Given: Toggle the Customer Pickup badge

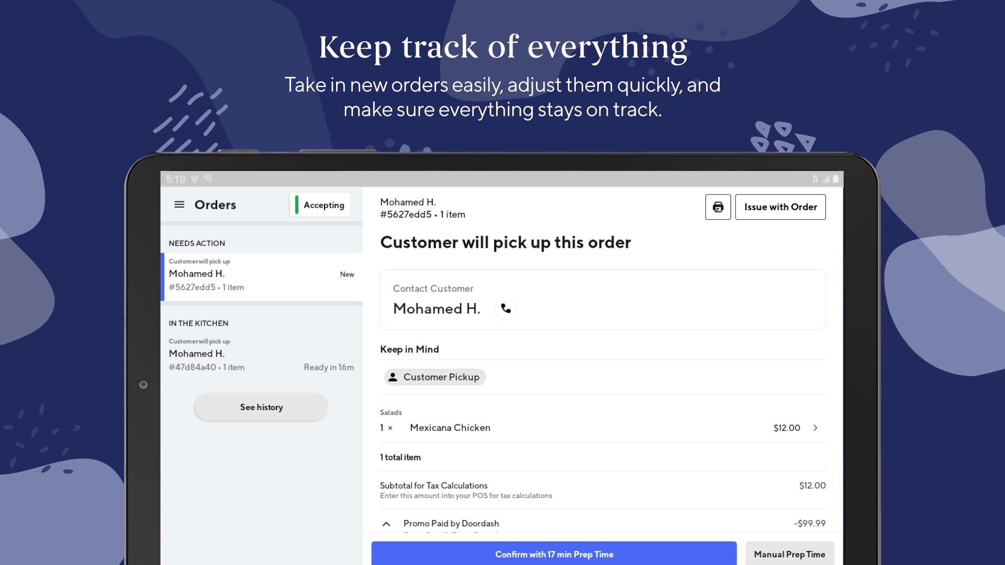Looking at the screenshot, I should [x=434, y=377].
